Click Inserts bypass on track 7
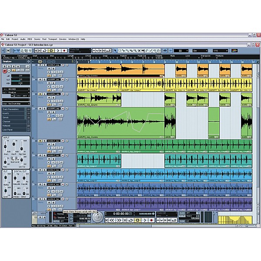Screen dimensions: 261x261 click(x=53, y=116)
